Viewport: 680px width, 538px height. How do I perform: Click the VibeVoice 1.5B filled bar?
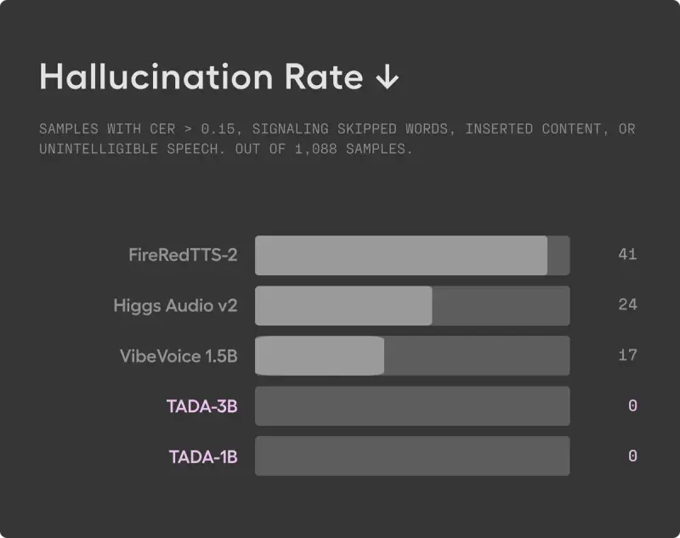pyautogui.click(x=320, y=355)
